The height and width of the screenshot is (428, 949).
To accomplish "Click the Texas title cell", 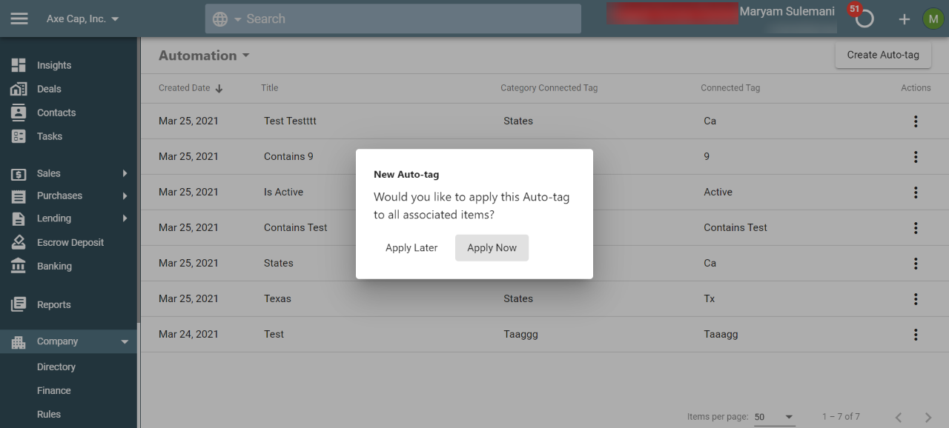I will coord(277,298).
